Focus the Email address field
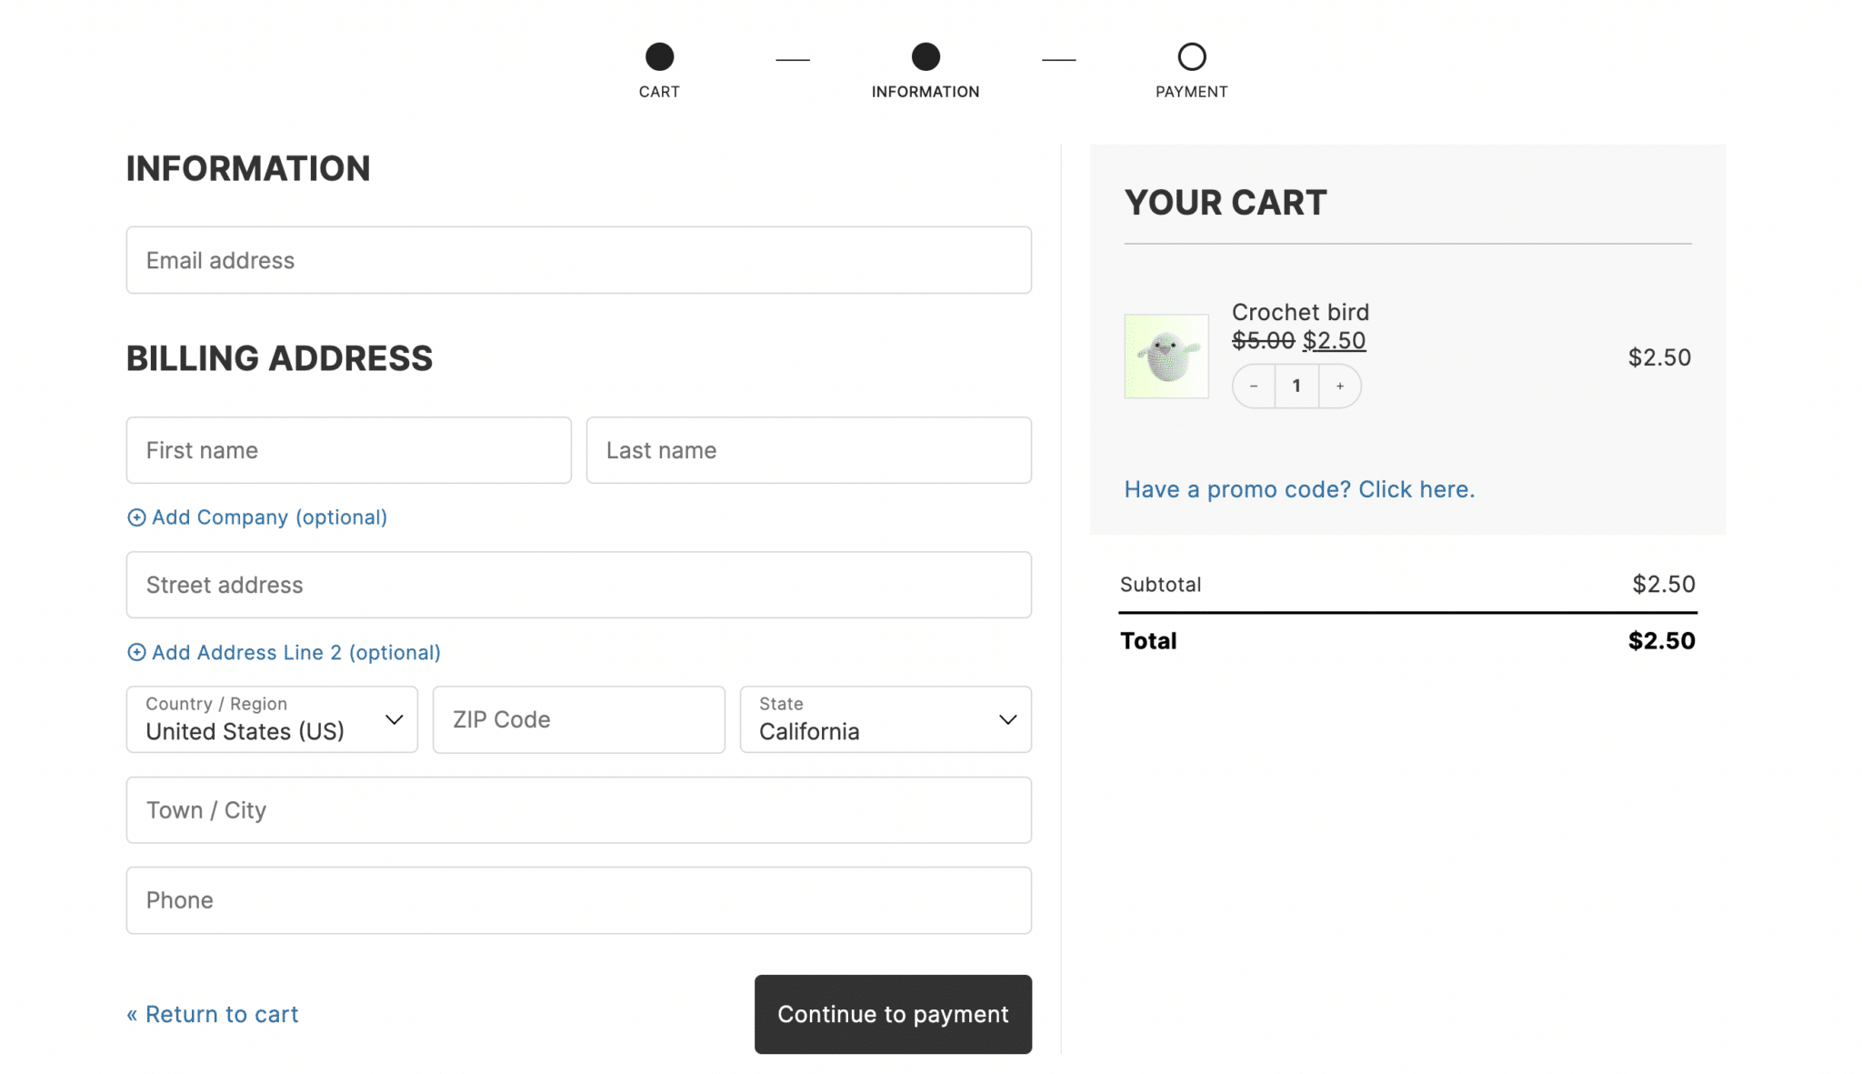The height and width of the screenshot is (1074, 1862). [578, 260]
